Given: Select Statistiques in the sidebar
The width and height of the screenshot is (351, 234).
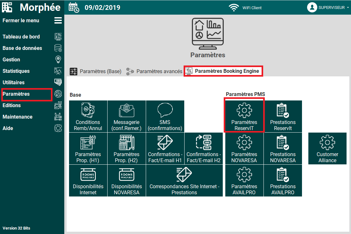Looking at the screenshot, I should click(x=16, y=71).
